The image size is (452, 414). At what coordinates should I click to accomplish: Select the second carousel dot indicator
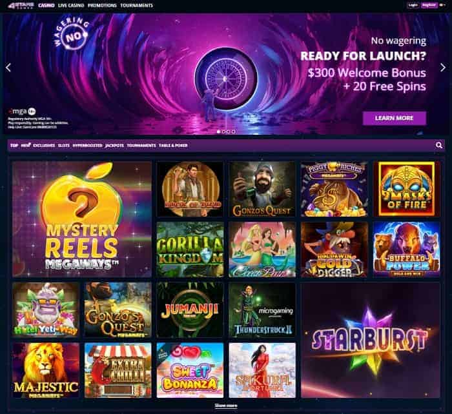[x=223, y=132]
